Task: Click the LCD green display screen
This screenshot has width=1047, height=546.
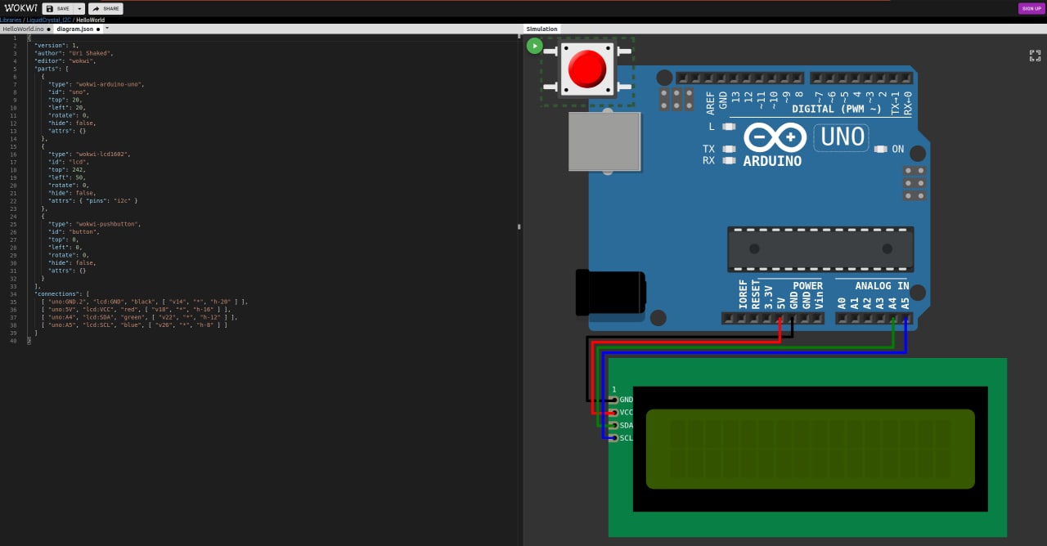Action: 810,449
